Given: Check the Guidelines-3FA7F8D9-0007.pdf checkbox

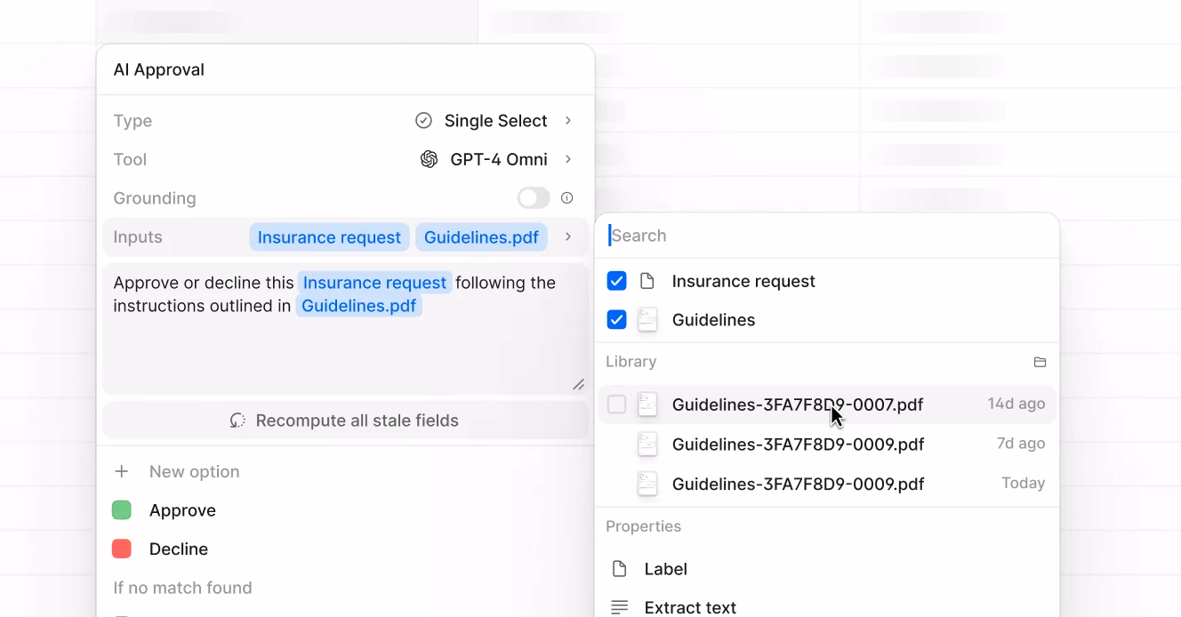Looking at the screenshot, I should pos(616,405).
